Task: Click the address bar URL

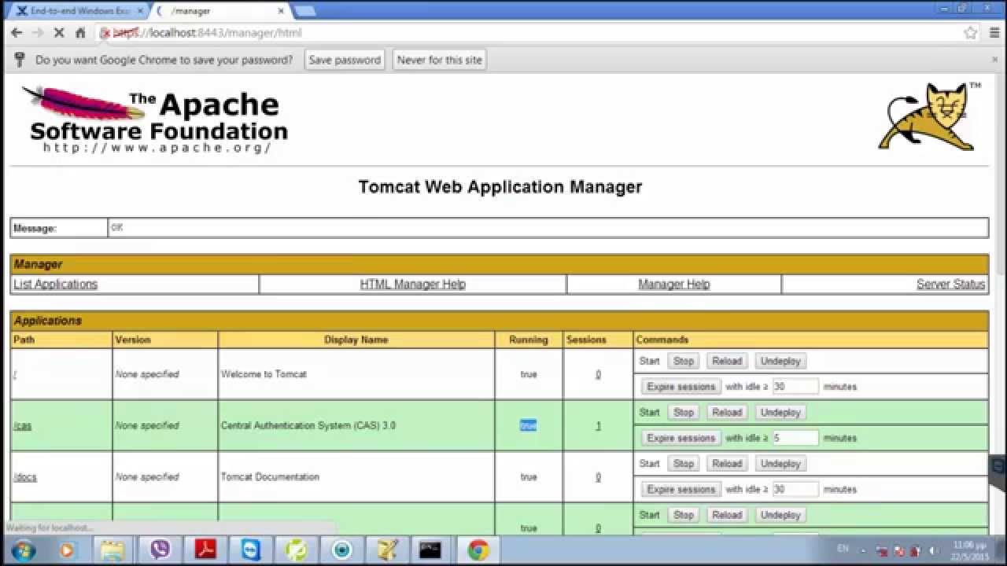Action: point(208,33)
